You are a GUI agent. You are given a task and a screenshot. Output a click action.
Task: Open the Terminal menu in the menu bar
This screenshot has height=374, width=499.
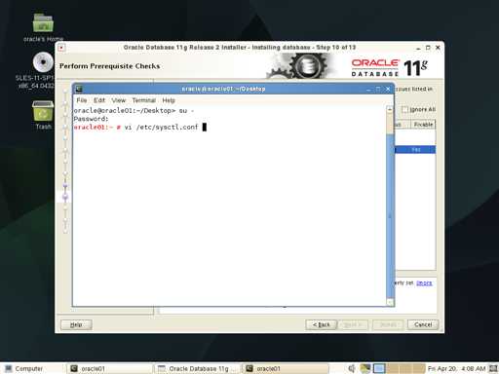pos(144,100)
